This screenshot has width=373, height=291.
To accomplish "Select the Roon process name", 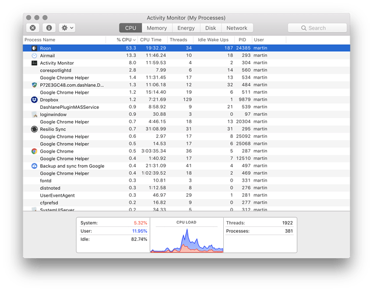I will click(45, 48).
